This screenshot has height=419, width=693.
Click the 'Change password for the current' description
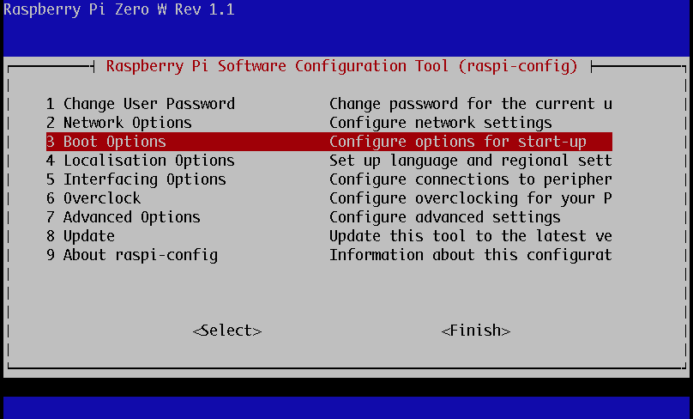[x=470, y=104]
